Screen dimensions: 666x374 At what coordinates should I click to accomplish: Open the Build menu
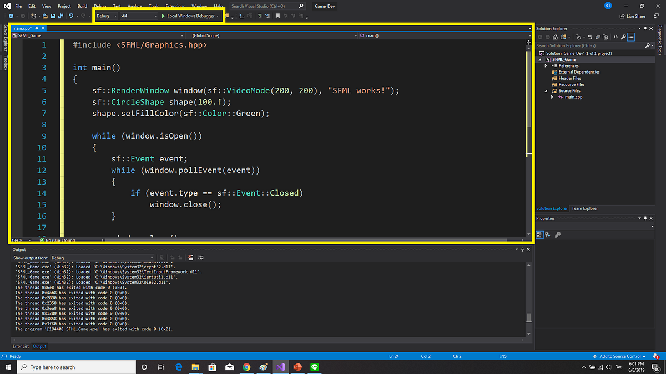click(x=82, y=6)
